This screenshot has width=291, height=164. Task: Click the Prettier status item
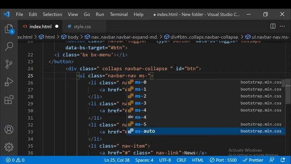(253, 160)
